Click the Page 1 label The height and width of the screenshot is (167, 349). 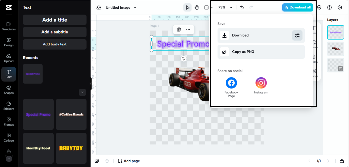coord(154,26)
